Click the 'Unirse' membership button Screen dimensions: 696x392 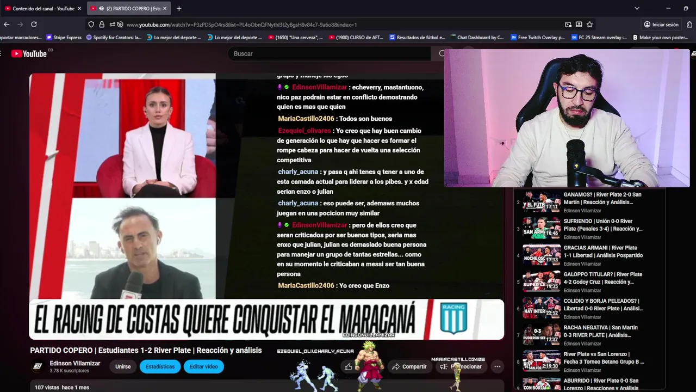(123, 367)
